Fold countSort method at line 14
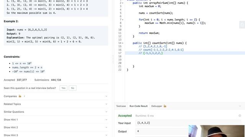 (122, 43)
